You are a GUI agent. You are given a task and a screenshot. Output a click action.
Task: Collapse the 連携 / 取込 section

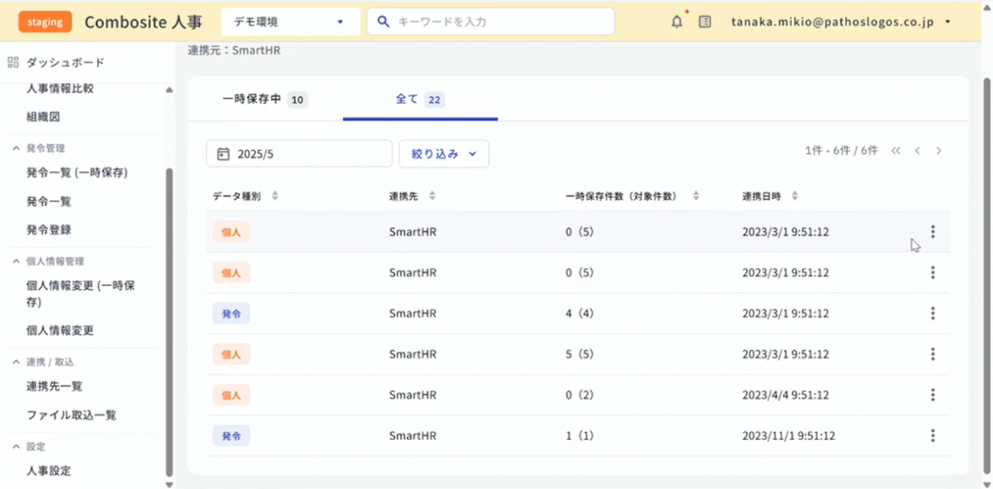[x=16, y=362]
